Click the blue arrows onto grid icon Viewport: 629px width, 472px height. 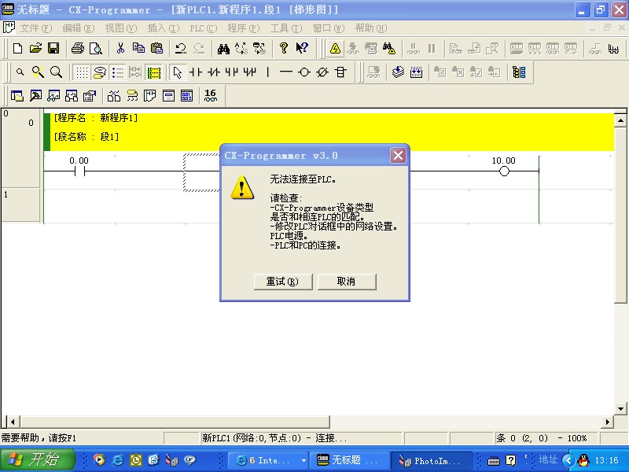[x=416, y=72]
